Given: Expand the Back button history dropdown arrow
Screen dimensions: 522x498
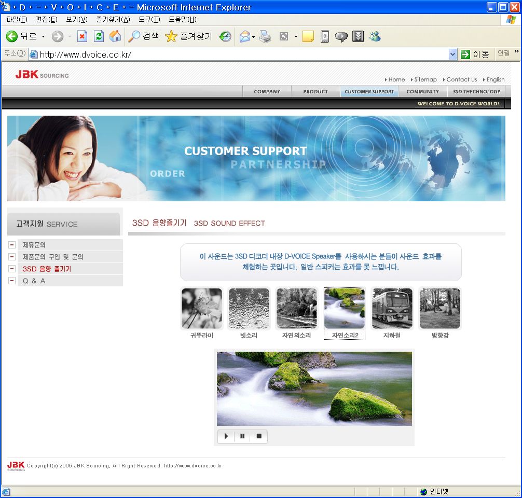Looking at the screenshot, I should (x=43, y=36).
